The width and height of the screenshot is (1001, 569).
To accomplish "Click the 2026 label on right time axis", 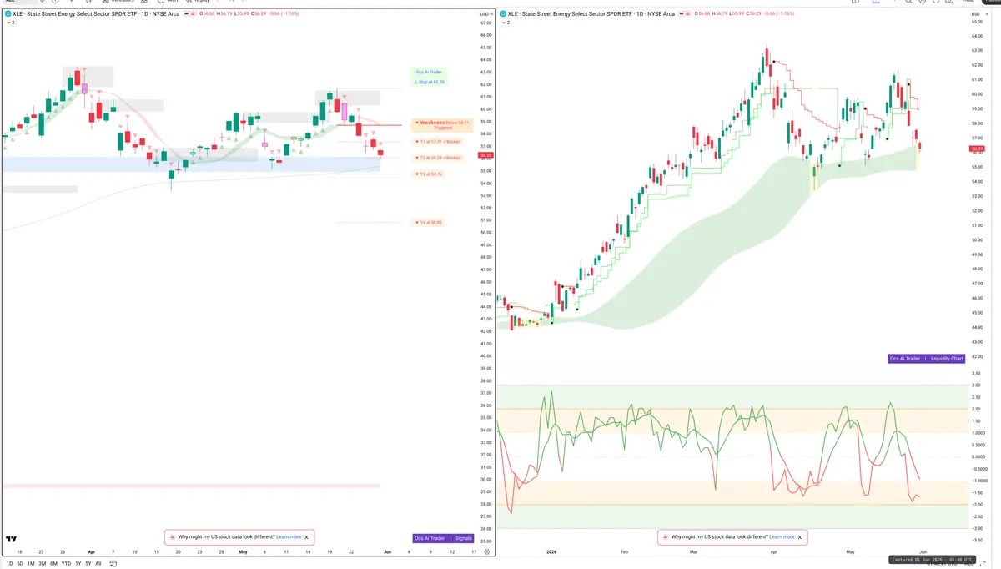I will click(x=551, y=552).
